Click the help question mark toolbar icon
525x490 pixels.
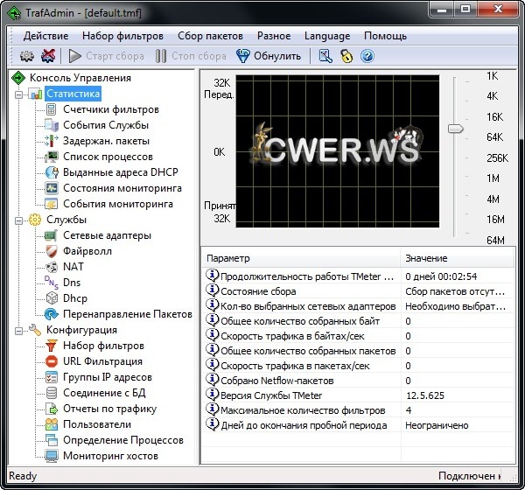pos(367,56)
